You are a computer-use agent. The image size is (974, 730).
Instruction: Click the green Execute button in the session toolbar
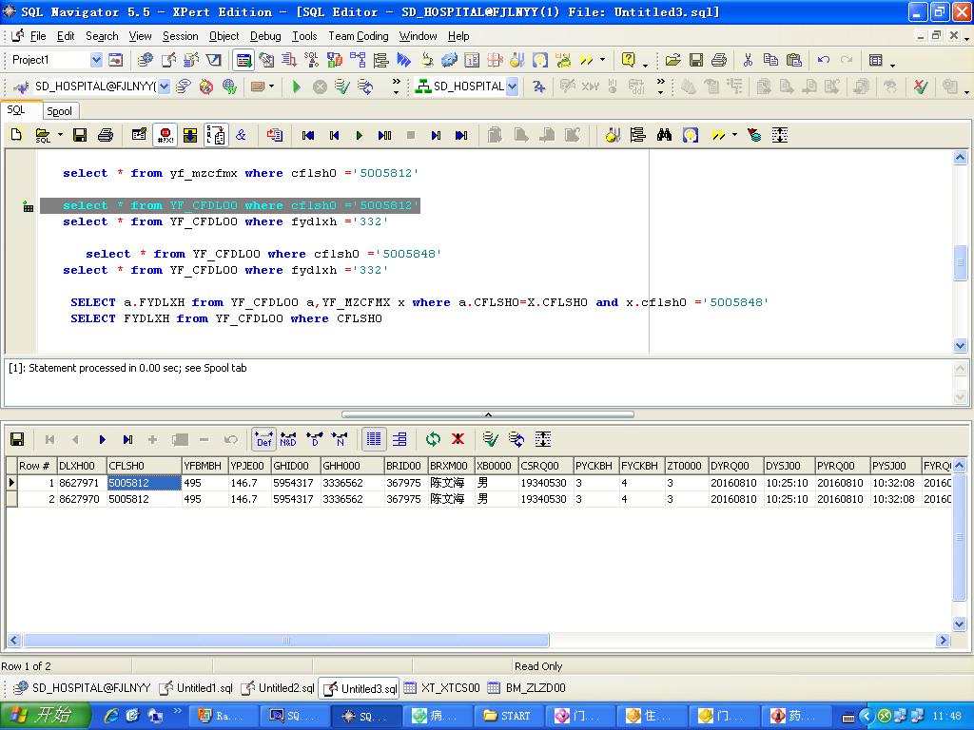click(297, 86)
